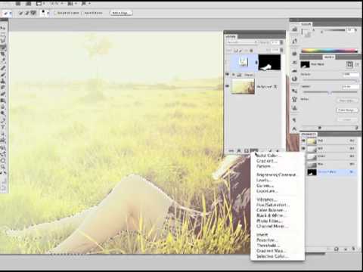Choose Curves from adjustment menu
The width and height of the screenshot is (363, 272).
tap(265, 186)
